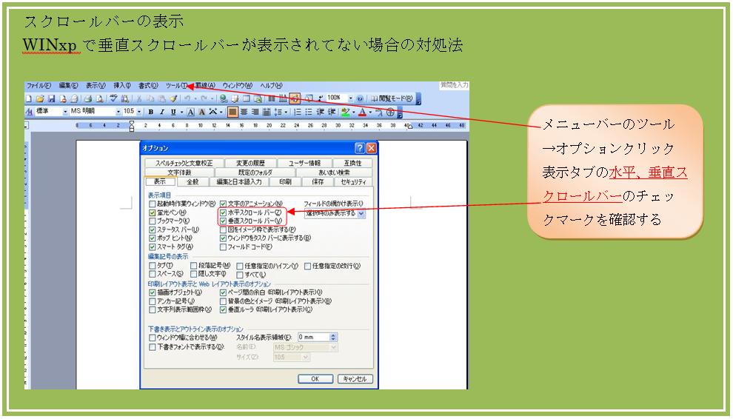Click the Character Shading A icon
The image size is (733, 419).
[202, 112]
